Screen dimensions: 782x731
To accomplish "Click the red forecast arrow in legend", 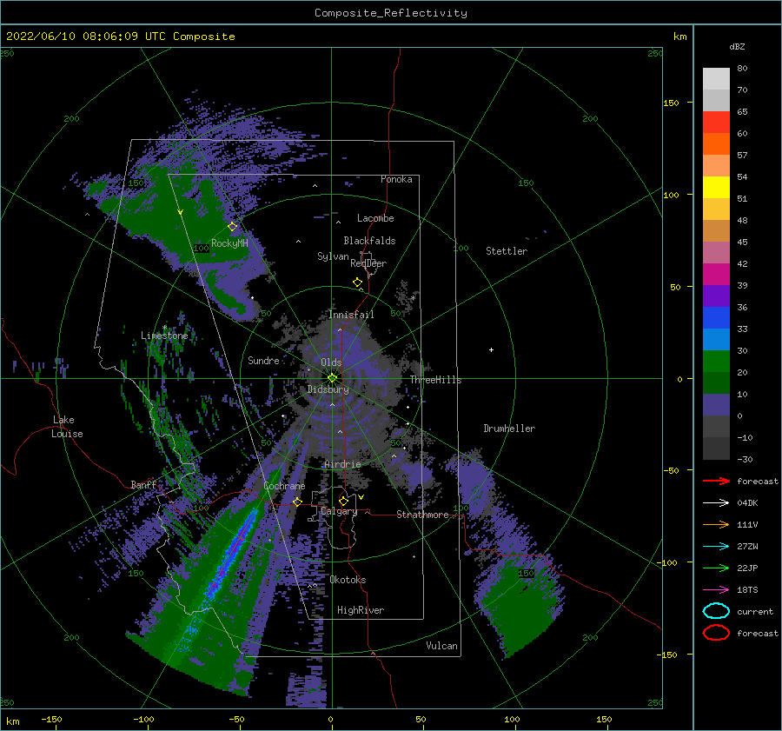I will coord(716,481).
